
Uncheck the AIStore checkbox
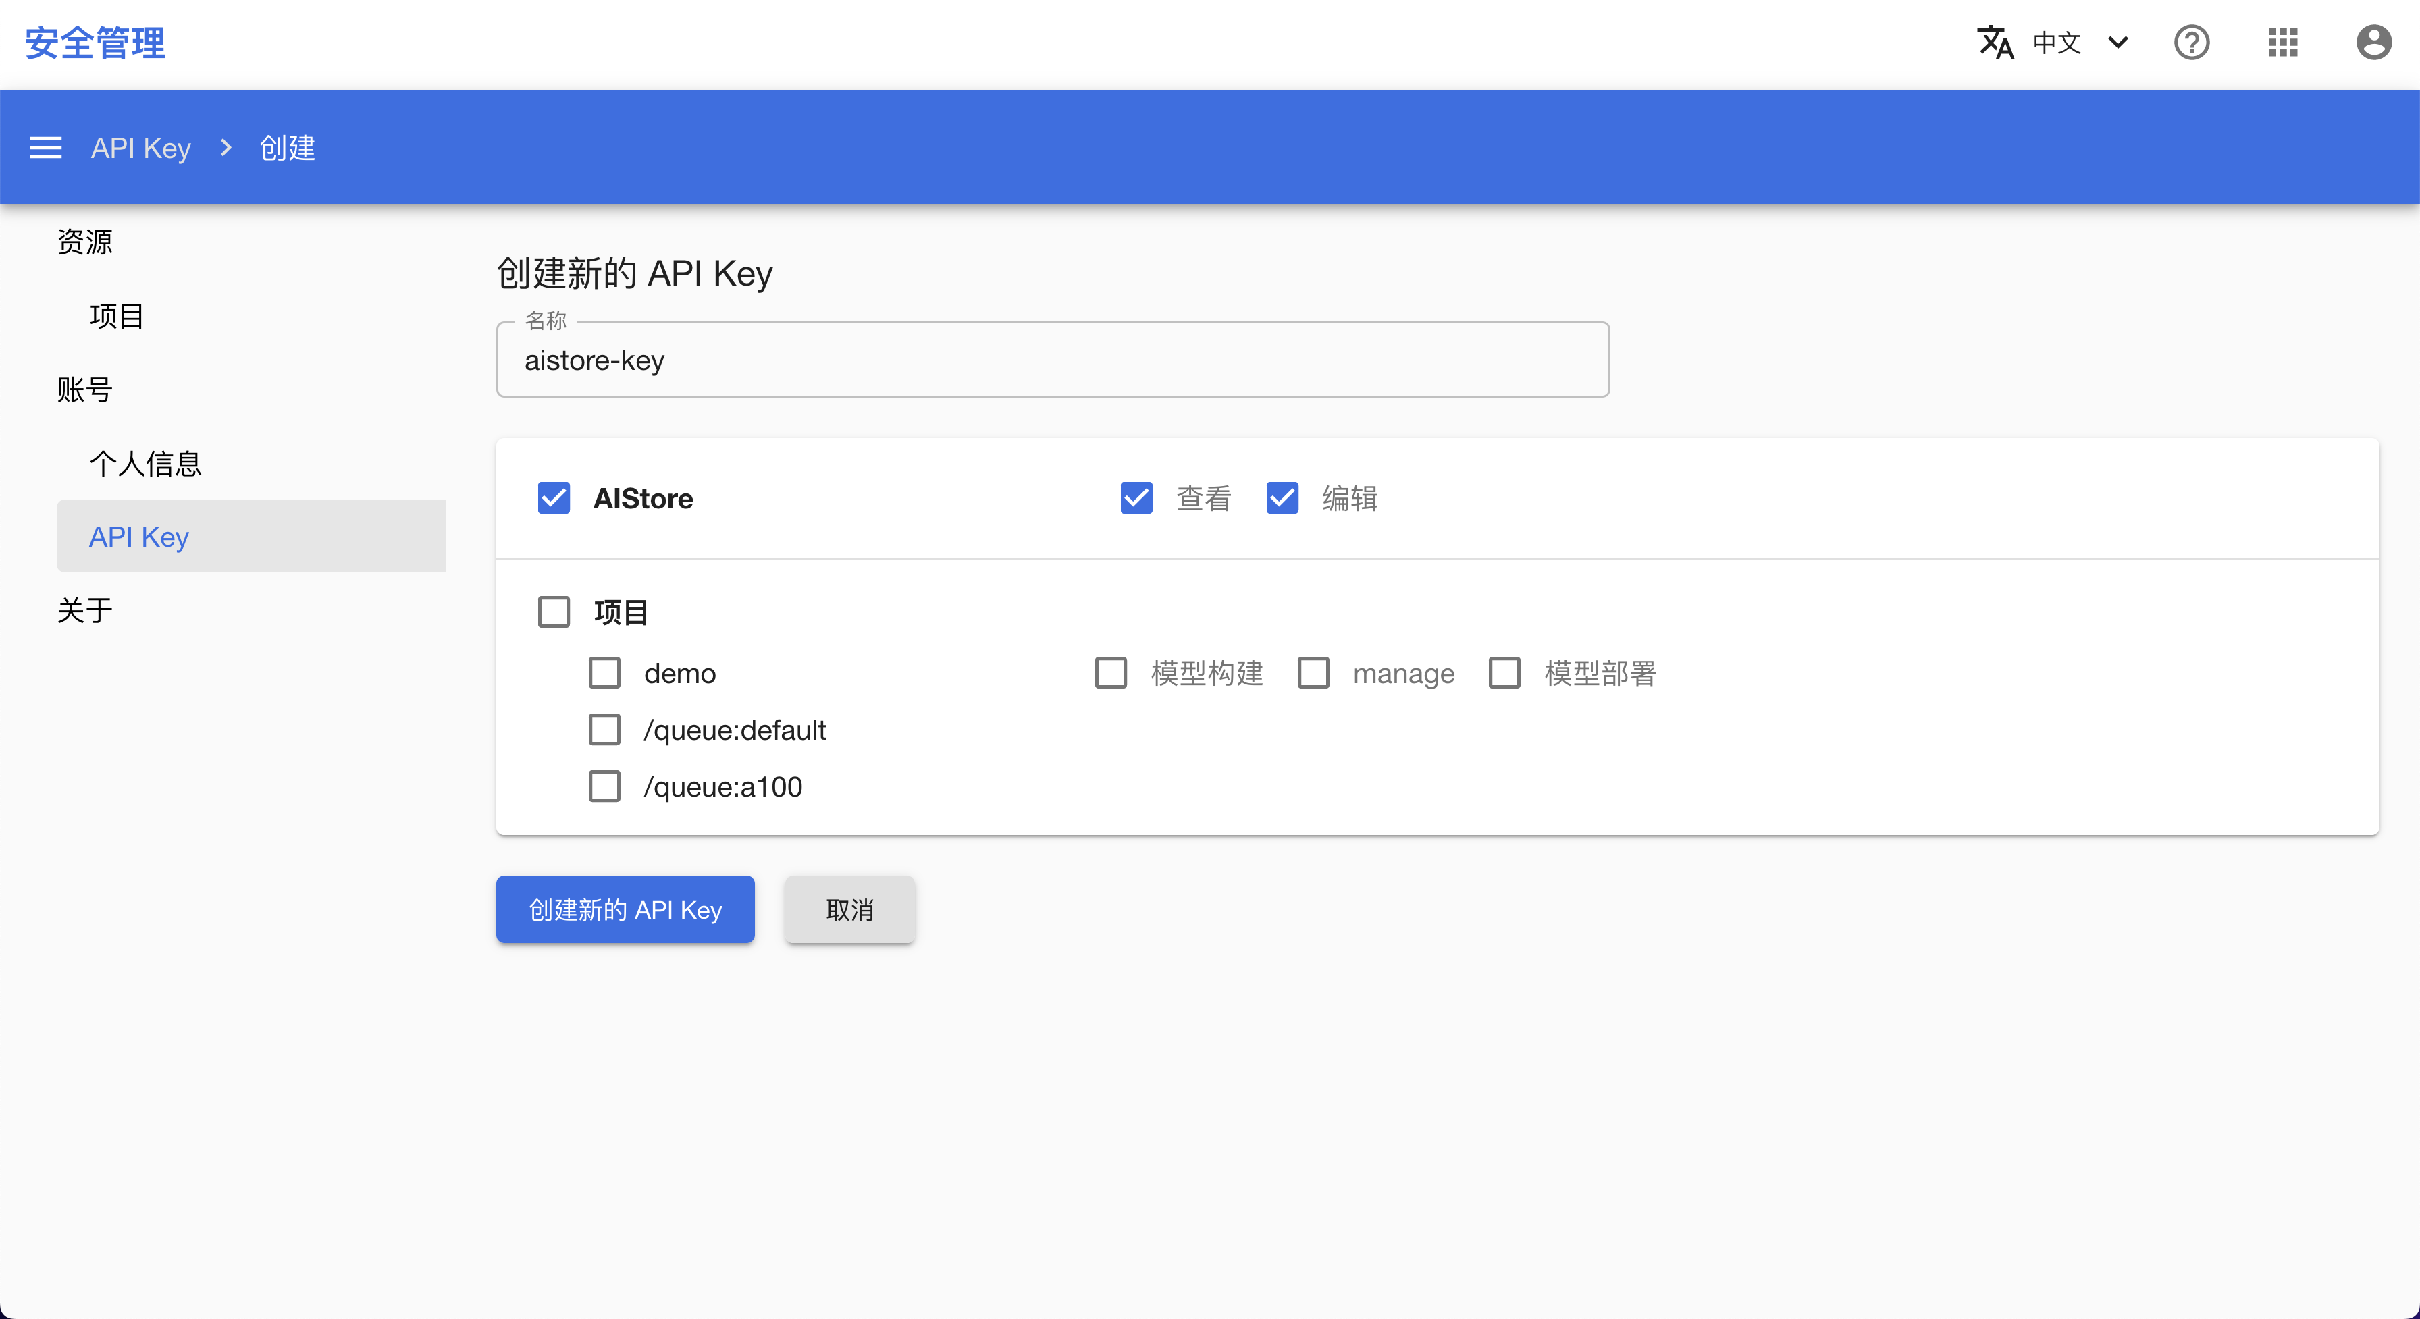tap(554, 498)
